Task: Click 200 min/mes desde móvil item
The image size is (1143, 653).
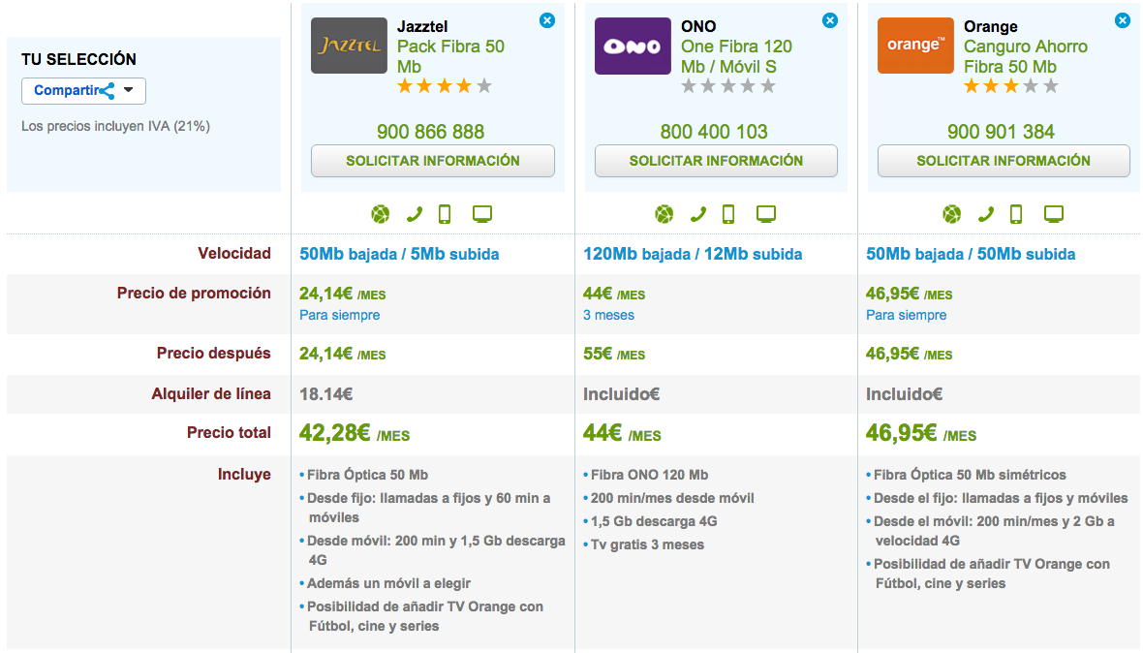Action: (x=672, y=499)
